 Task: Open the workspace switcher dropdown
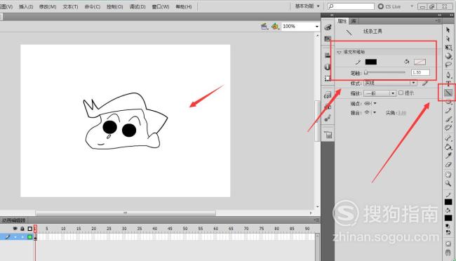coord(307,6)
